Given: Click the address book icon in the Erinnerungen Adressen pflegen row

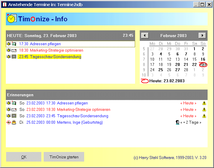Looking at the screenshot, I should 14,103.
